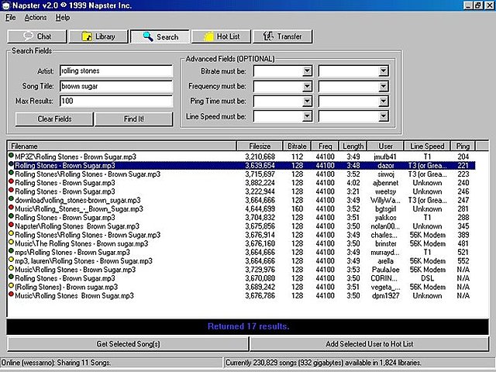Sort results by User column header
Screen dimensions: 496x372
(386, 146)
